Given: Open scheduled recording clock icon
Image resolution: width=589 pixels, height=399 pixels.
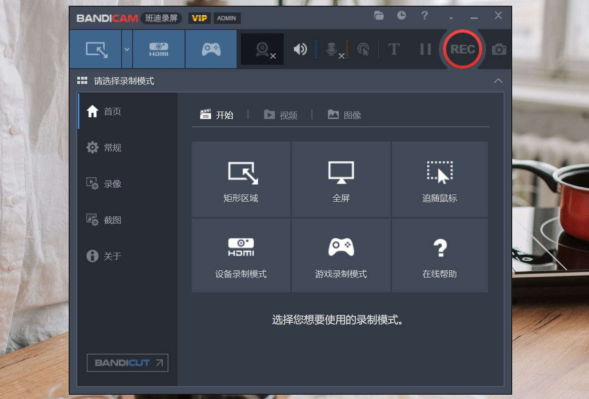Looking at the screenshot, I should [x=402, y=15].
